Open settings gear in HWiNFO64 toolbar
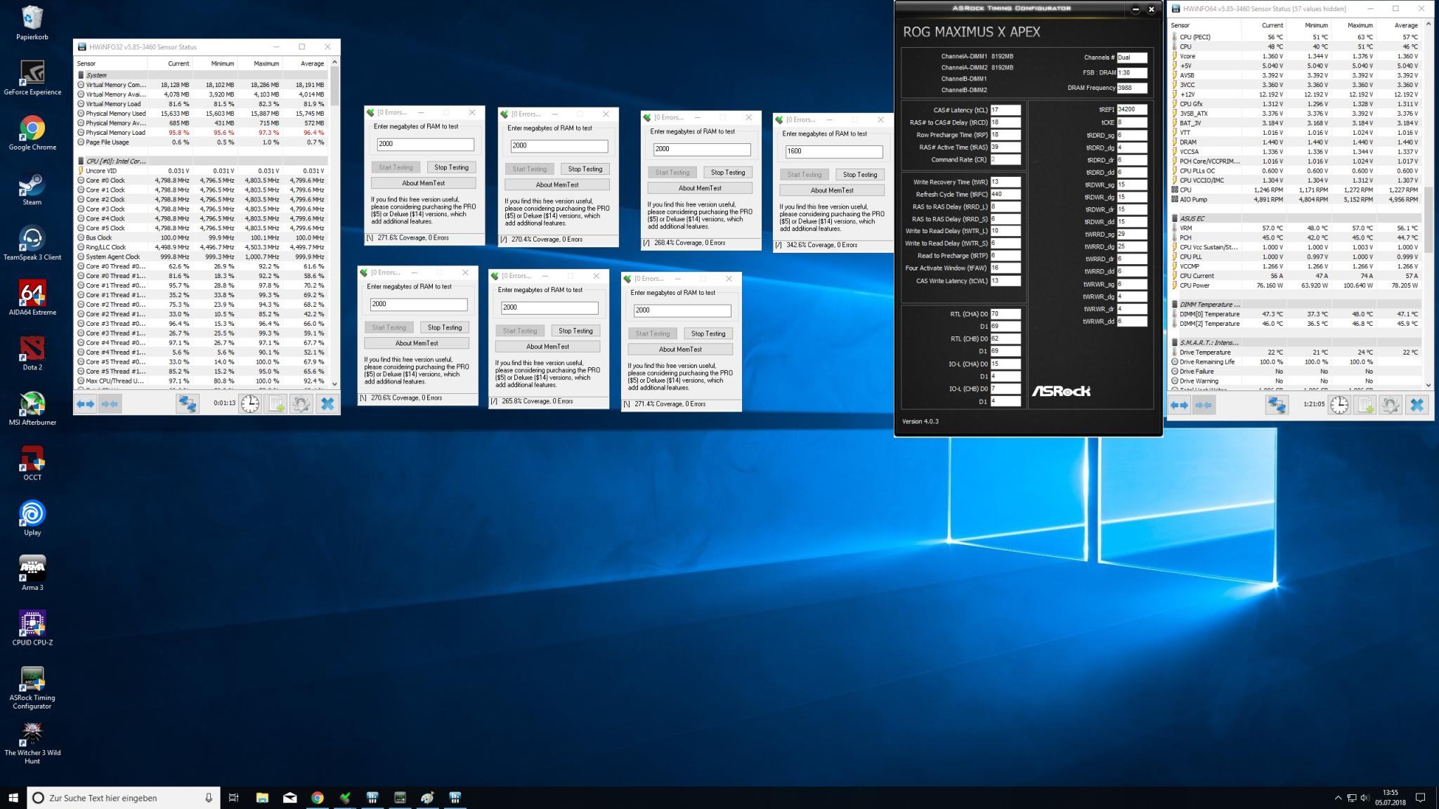This screenshot has height=809, width=1439. click(x=1391, y=405)
